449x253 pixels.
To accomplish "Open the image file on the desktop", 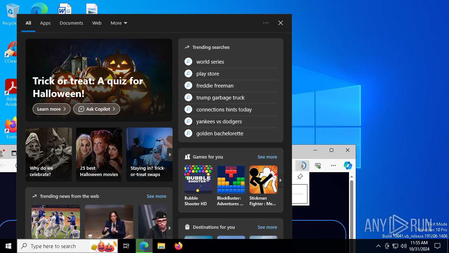I will pyautogui.click(x=92, y=9).
